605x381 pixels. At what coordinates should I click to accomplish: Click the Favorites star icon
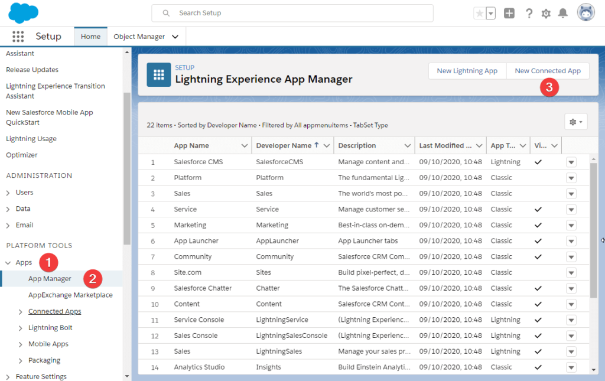point(480,14)
